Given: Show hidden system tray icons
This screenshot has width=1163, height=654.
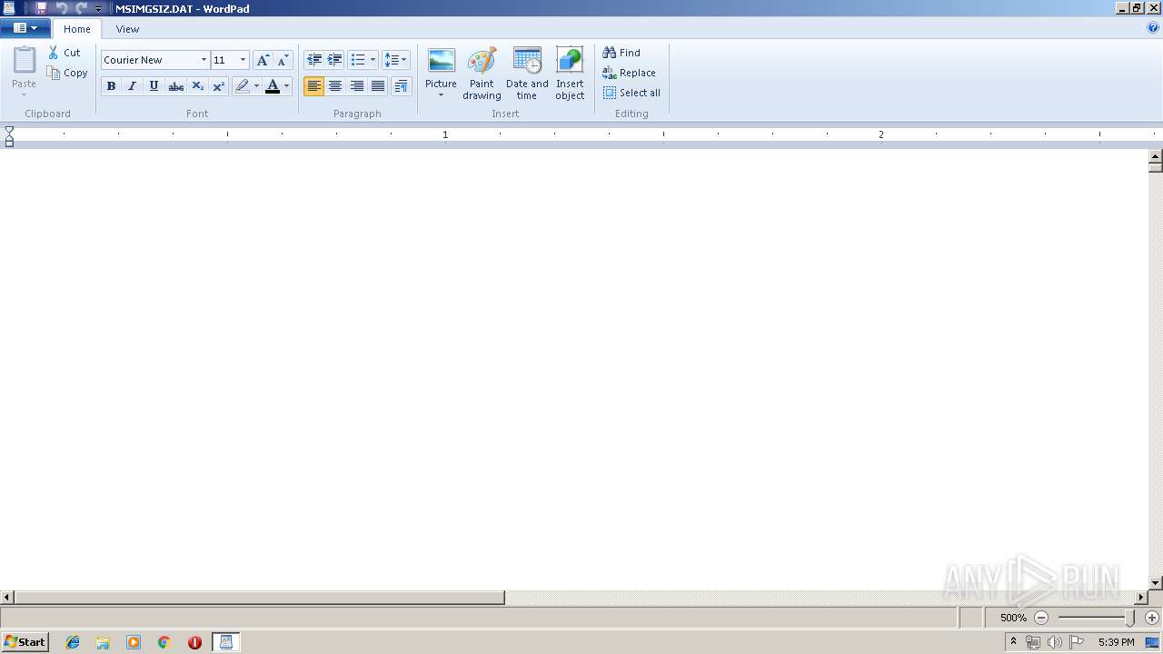Looking at the screenshot, I should pyautogui.click(x=1013, y=641).
